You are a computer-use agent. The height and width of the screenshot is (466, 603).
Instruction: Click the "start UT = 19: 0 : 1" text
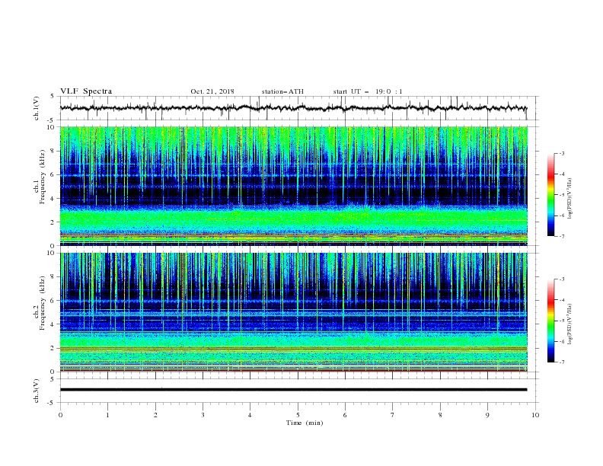(x=368, y=91)
